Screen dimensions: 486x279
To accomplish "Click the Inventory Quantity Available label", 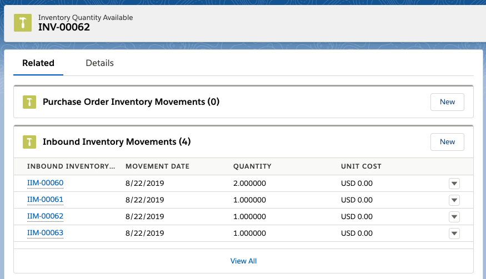I will (x=86, y=18).
